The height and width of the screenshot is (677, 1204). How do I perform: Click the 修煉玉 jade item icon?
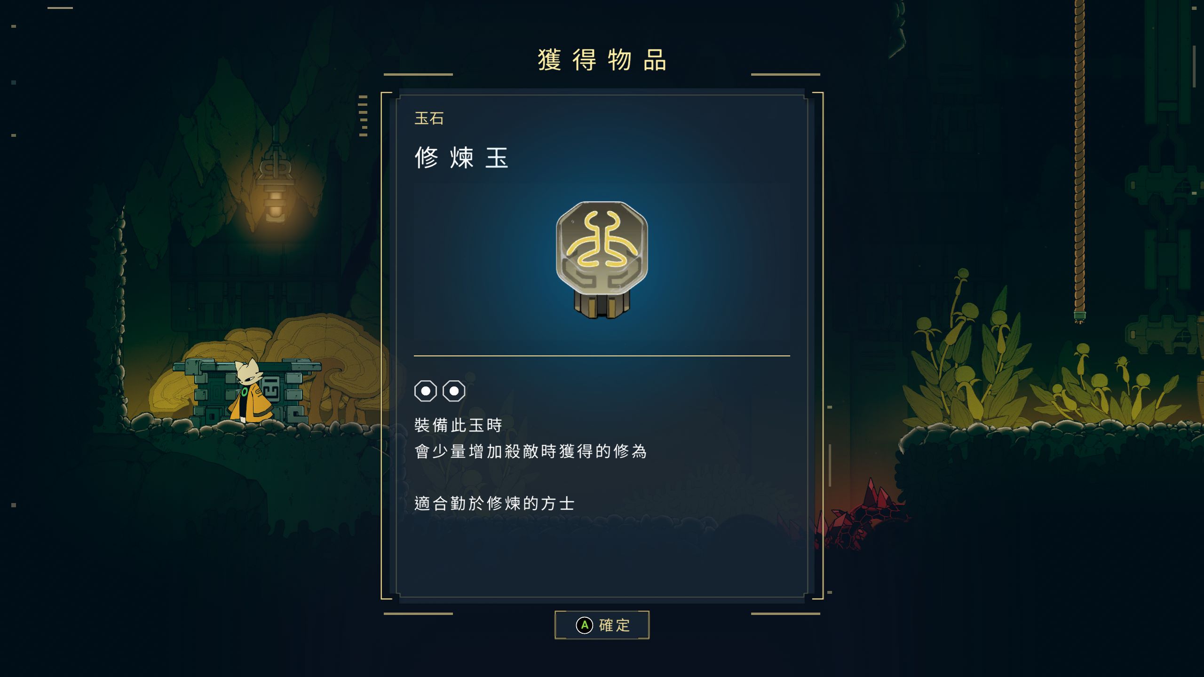click(602, 260)
